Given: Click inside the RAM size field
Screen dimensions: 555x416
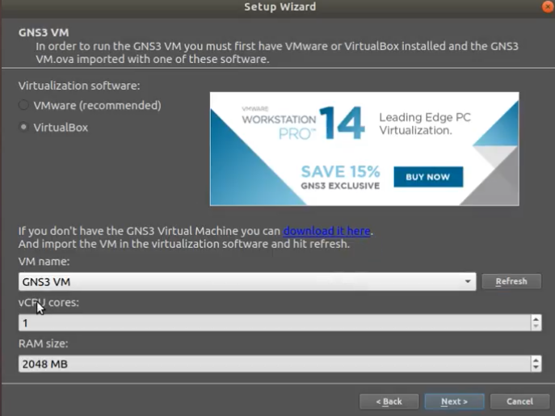Looking at the screenshot, I should coord(275,364).
